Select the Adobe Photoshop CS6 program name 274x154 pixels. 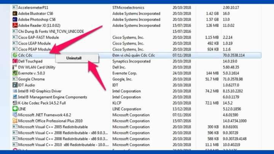[x=37, y=19]
